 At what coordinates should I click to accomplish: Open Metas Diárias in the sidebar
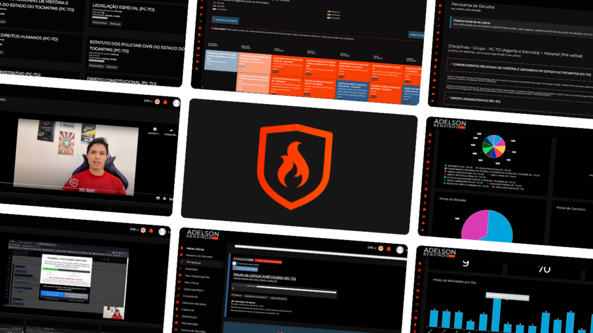click(x=195, y=249)
